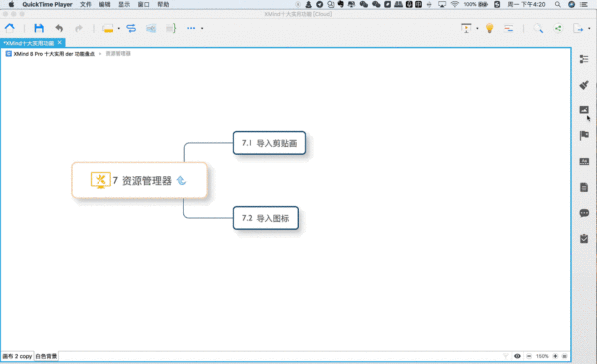Open the outline panel in right sidebar
597x364 pixels.
pos(584,59)
